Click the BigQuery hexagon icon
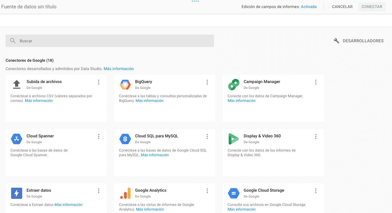Screen dimensions: 392x213 [x=125, y=85]
